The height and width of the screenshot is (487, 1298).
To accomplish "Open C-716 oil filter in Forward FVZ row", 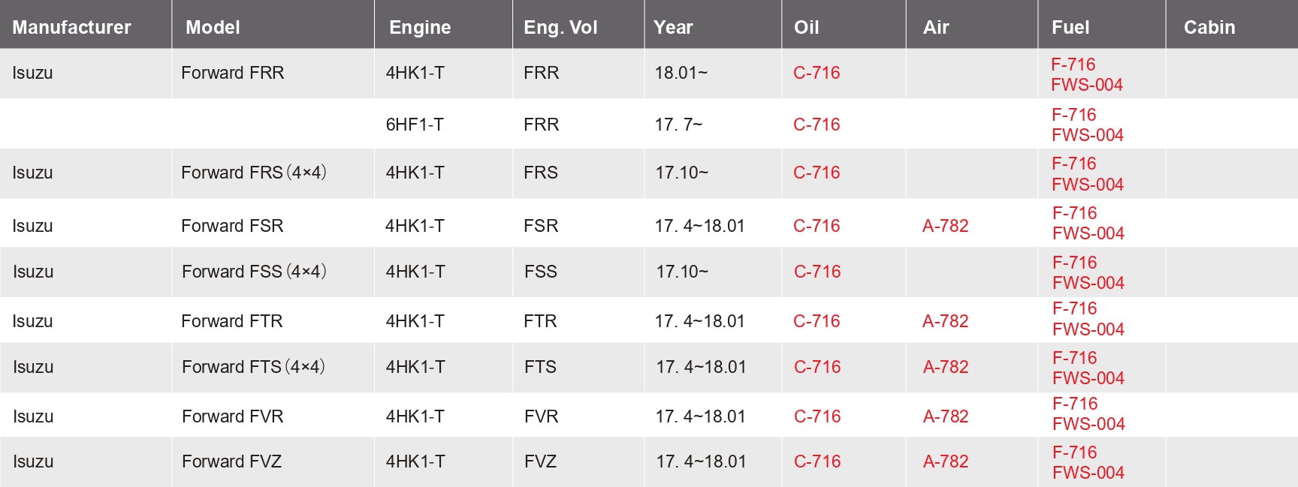I will coord(817,461).
